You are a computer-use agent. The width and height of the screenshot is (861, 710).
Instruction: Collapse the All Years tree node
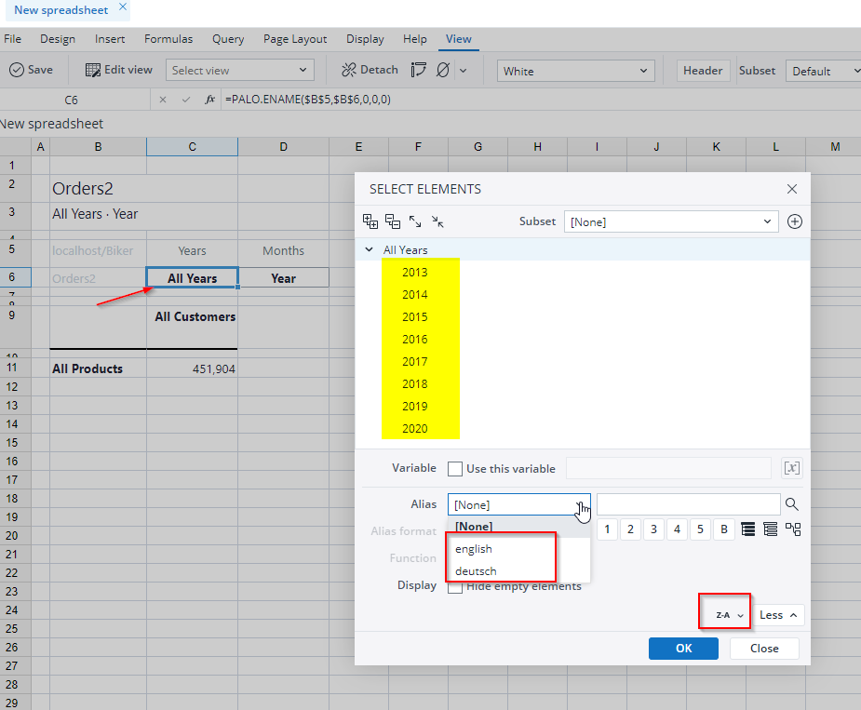coord(370,249)
